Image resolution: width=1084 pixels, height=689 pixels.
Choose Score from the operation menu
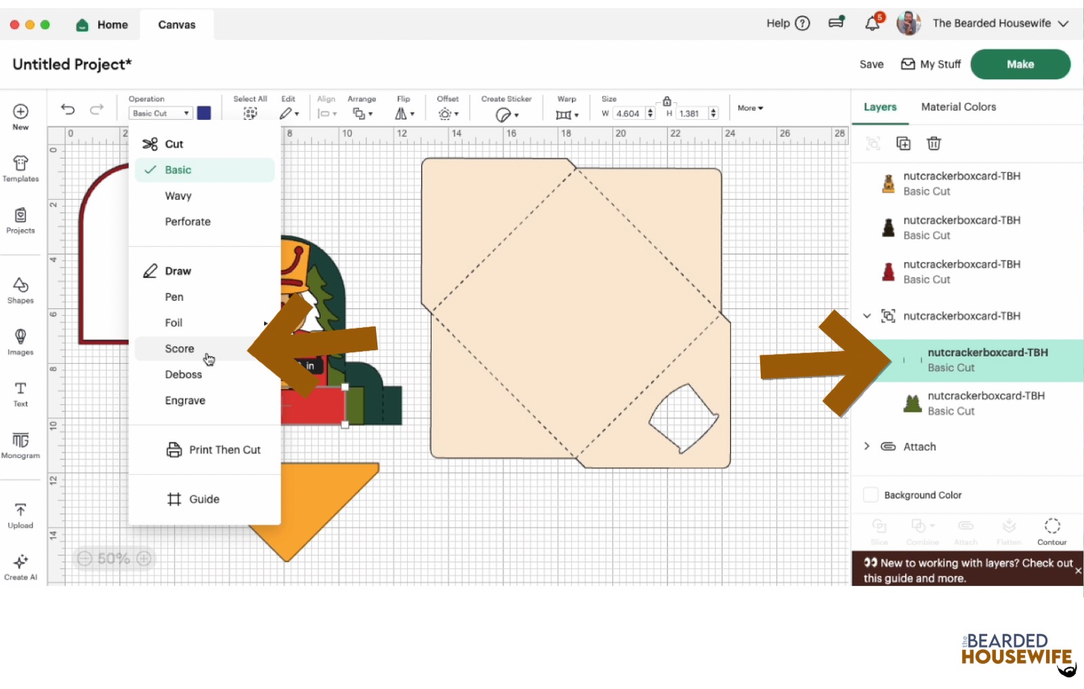pyautogui.click(x=180, y=349)
